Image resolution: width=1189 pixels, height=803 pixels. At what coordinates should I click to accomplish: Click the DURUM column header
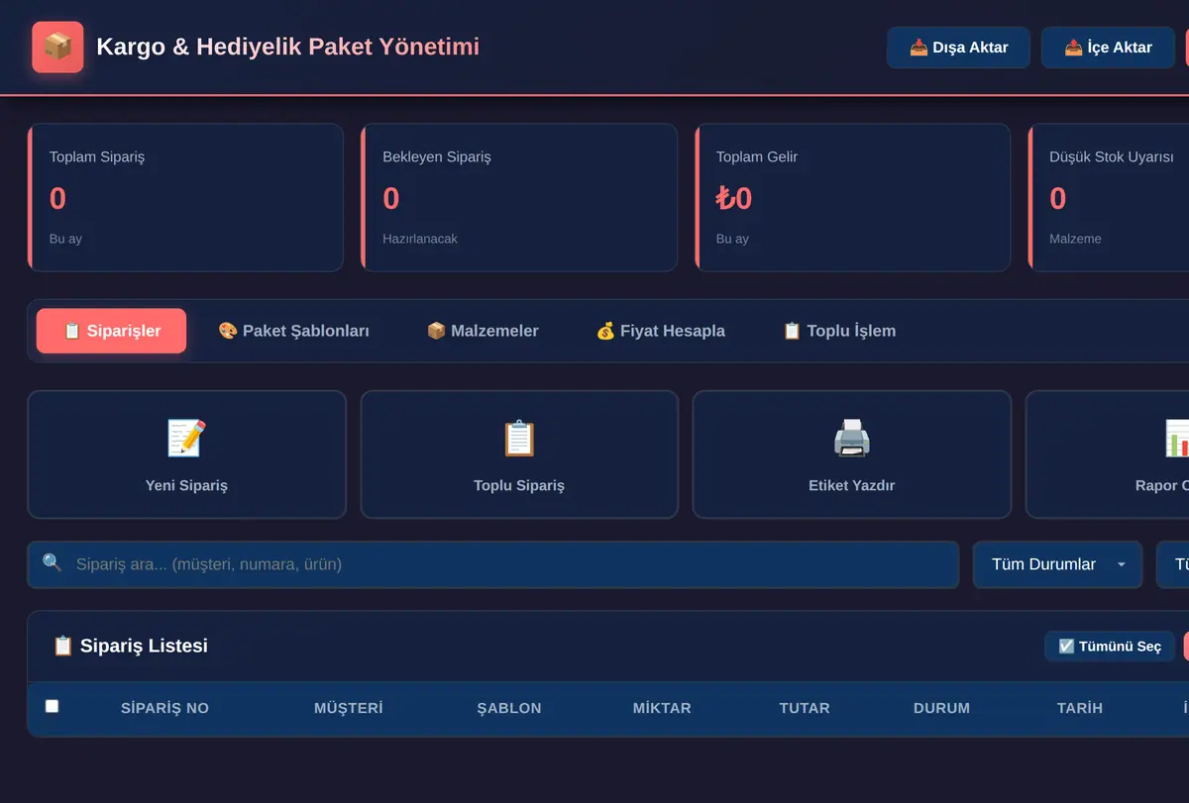(x=941, y=708)
